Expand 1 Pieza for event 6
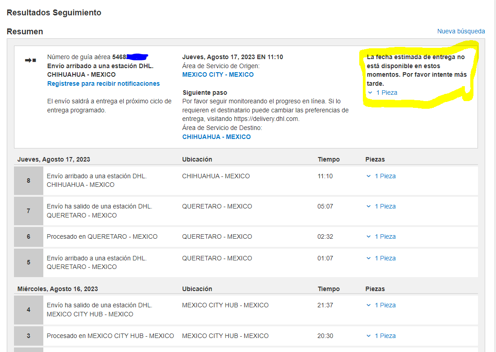 [x=381, y=236]
